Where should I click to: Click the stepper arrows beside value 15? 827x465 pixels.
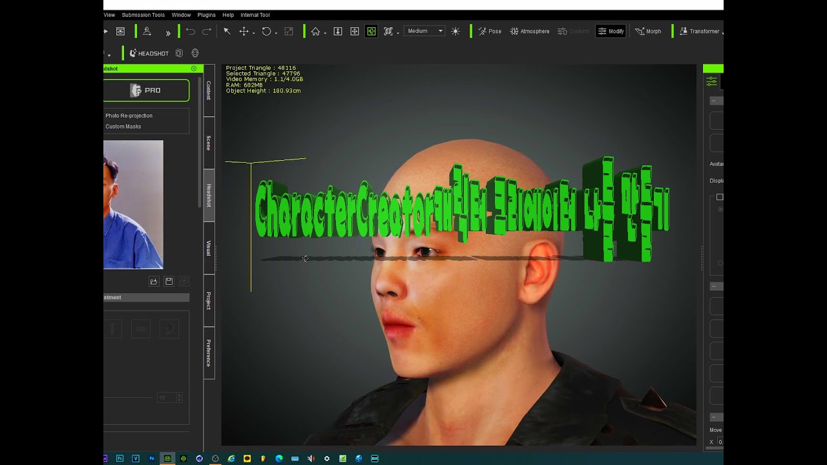coord(179,398)
